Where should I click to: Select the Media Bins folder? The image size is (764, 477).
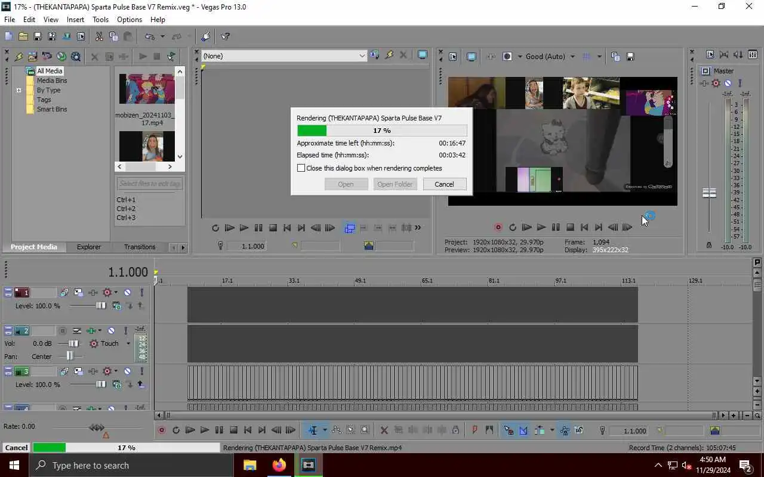click(x=52, y=80)
